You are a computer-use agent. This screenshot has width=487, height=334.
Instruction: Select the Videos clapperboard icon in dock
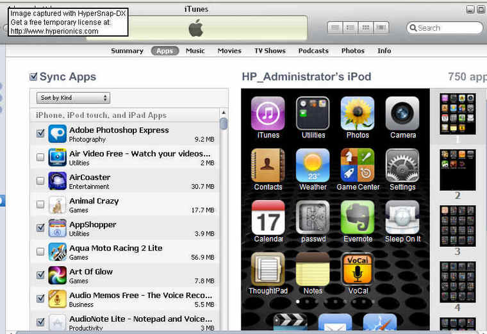pos(290,322)
